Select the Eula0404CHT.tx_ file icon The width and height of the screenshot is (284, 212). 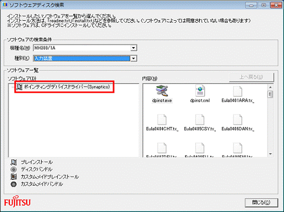[162, 119]
